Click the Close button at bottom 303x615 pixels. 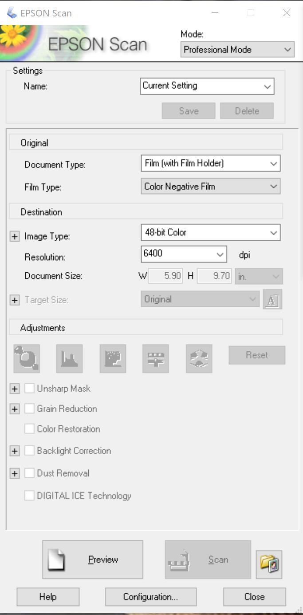(255, 597)
